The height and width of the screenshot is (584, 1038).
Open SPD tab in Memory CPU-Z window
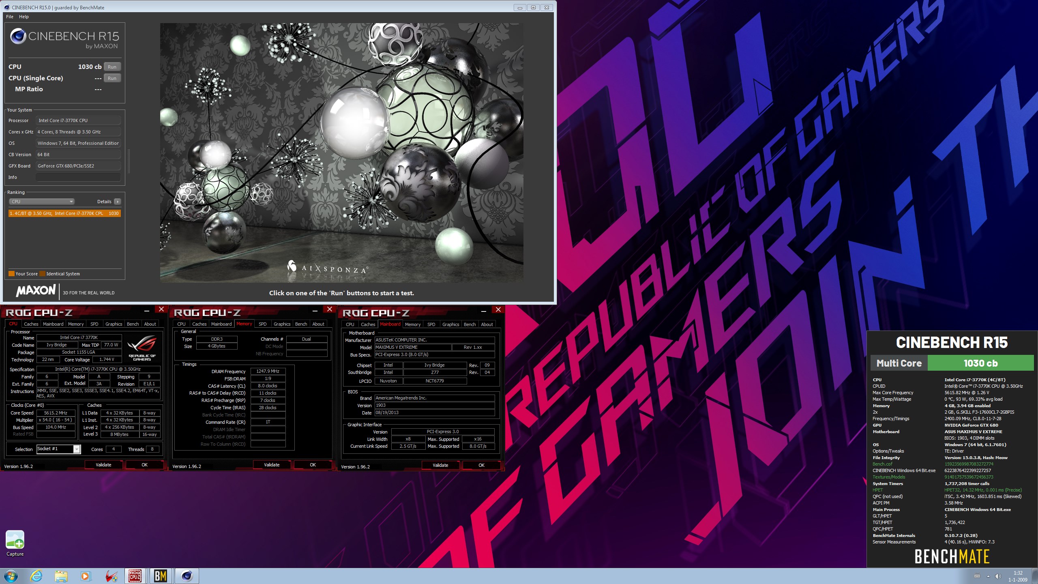[x=263, y=324]
